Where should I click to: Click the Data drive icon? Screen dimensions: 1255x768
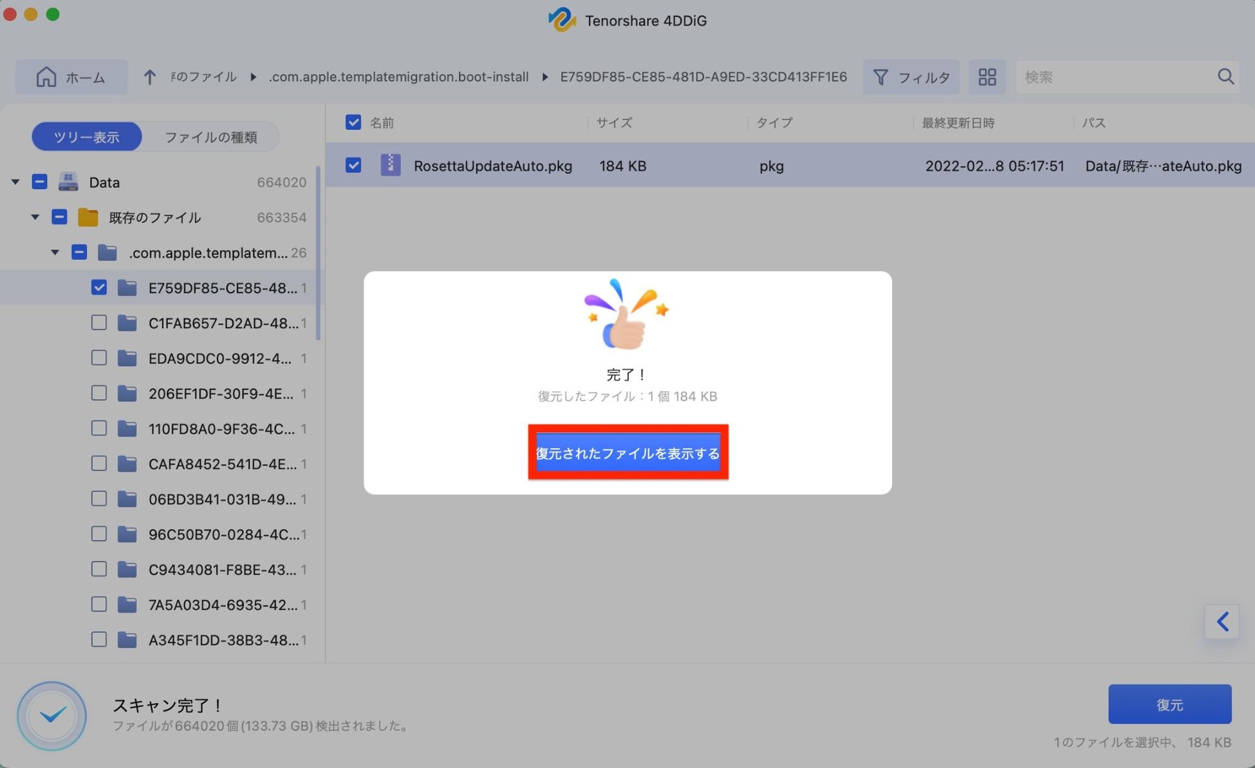click(68, 182)
